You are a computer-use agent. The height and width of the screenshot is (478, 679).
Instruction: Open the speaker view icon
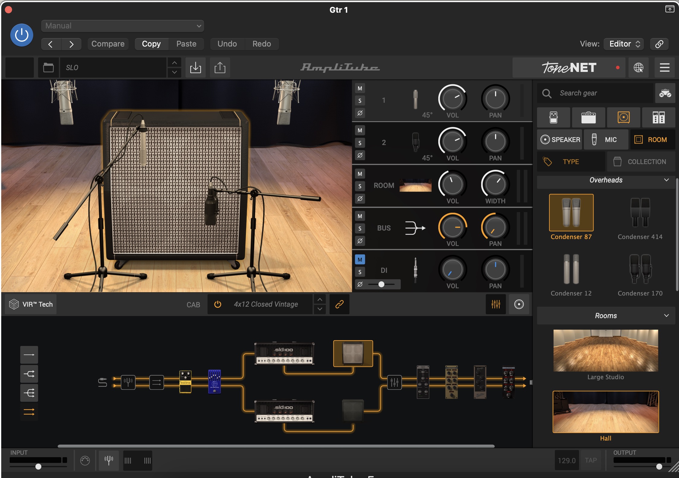[x=519, y=304]
